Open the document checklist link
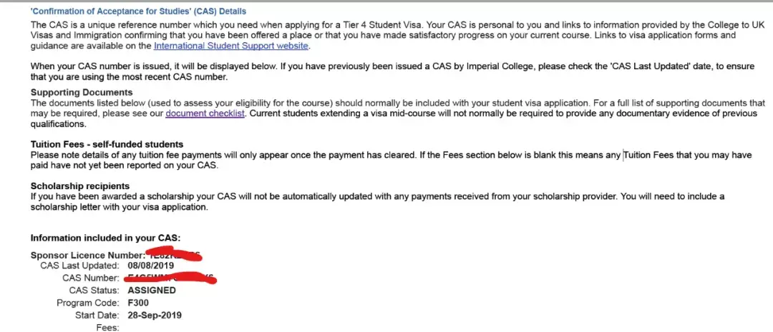This screenshot has height=332, width=773. (205, 114)
